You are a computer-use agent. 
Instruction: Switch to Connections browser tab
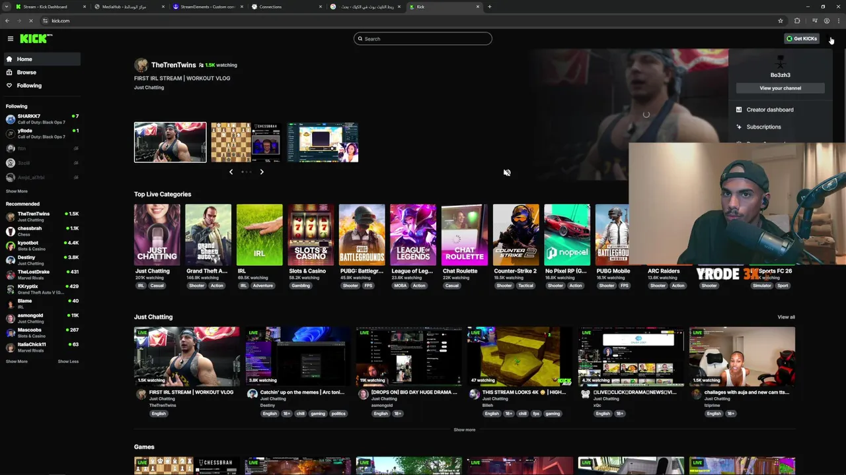click(x=286, y=7)
